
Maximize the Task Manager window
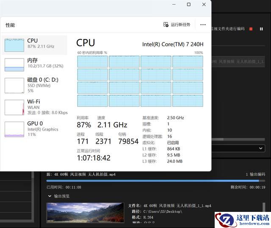(189, 5)
